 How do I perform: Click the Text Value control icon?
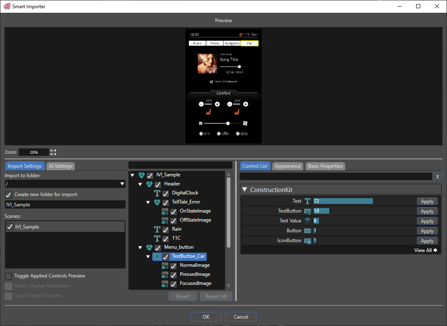[307, 221]
